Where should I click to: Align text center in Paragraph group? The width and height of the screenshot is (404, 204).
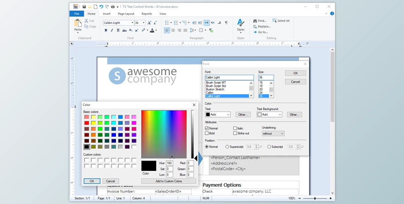point(173,30)
